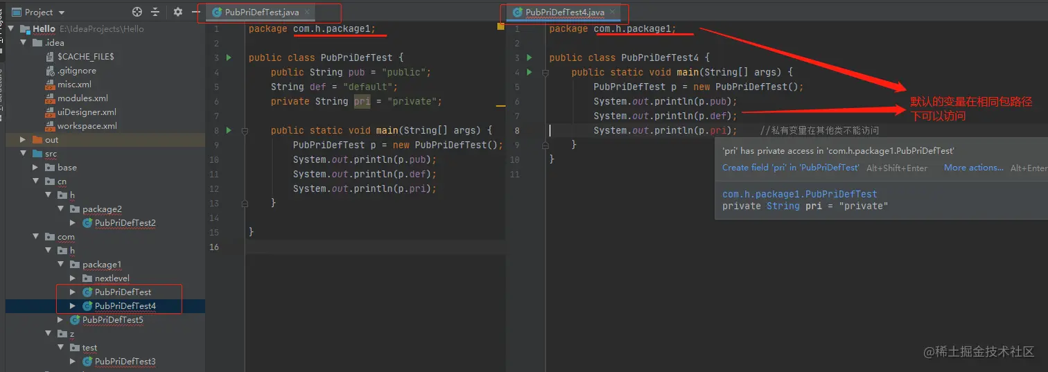Close the PubPriDefTest.java tab
This screenshot has width=1048, height=372.
coord(307,12)
